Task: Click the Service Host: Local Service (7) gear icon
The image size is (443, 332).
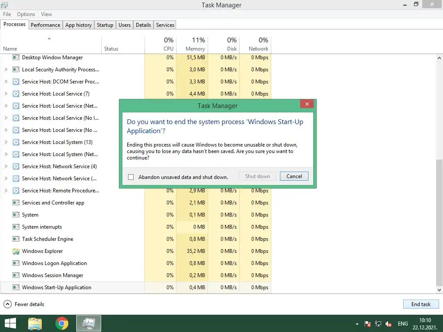Action: (x=16, y=94)
